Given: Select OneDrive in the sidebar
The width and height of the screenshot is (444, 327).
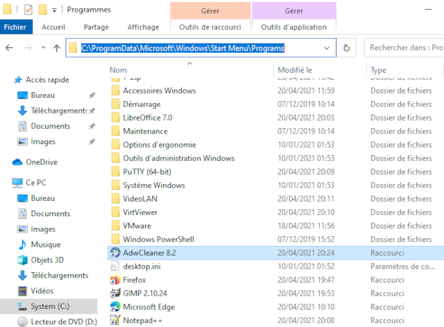Looking at the screenshot, I should pos(42,162).
